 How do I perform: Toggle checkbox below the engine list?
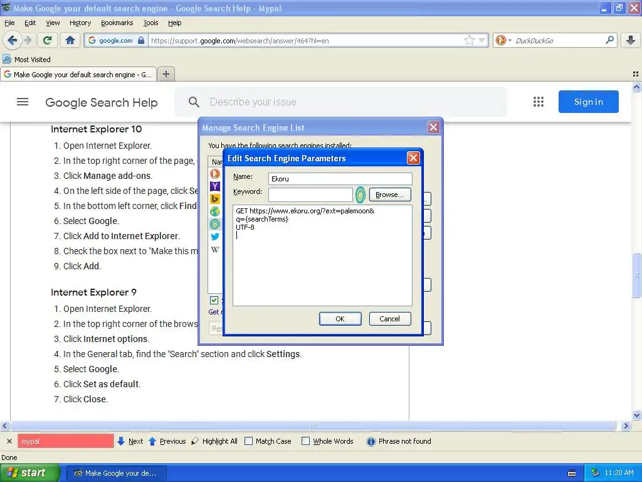pos(214,301)
